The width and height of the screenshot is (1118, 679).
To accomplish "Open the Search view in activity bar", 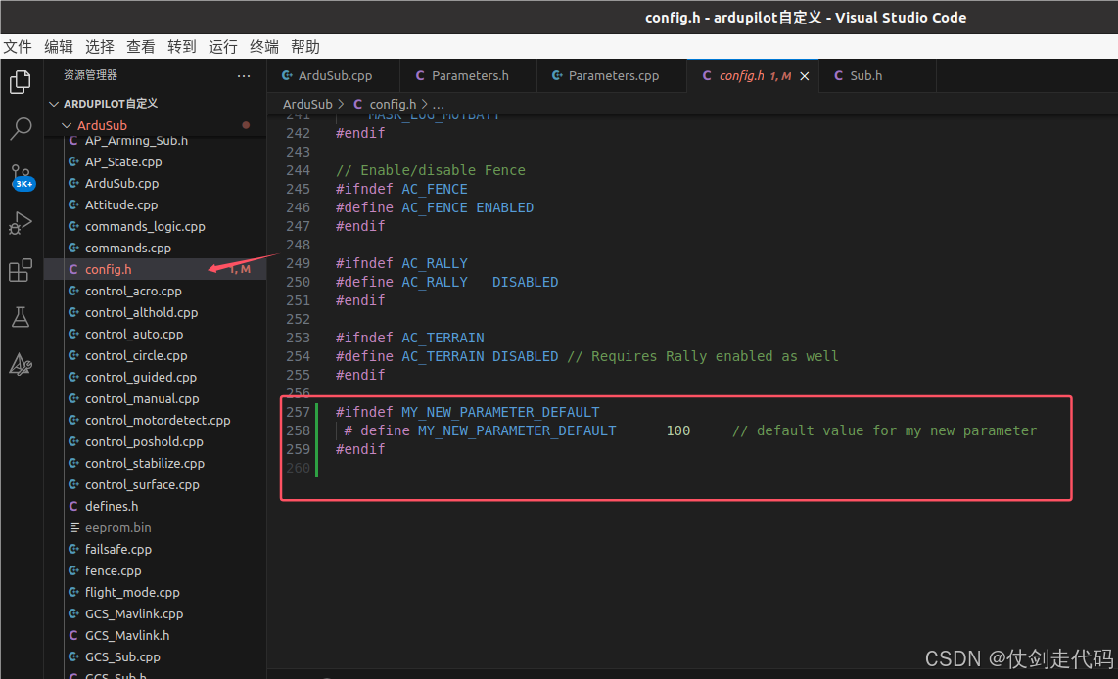I will [21, 128].
